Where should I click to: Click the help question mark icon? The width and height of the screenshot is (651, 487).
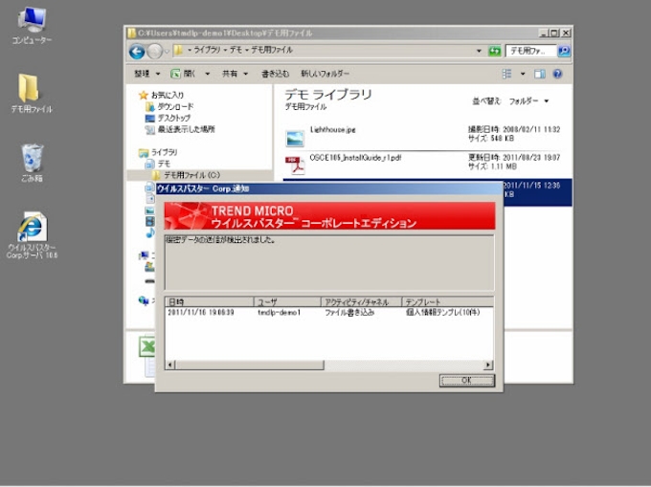coord(557,74)
